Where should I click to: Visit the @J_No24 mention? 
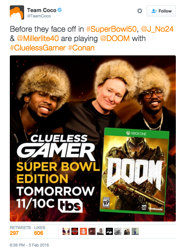157,29
